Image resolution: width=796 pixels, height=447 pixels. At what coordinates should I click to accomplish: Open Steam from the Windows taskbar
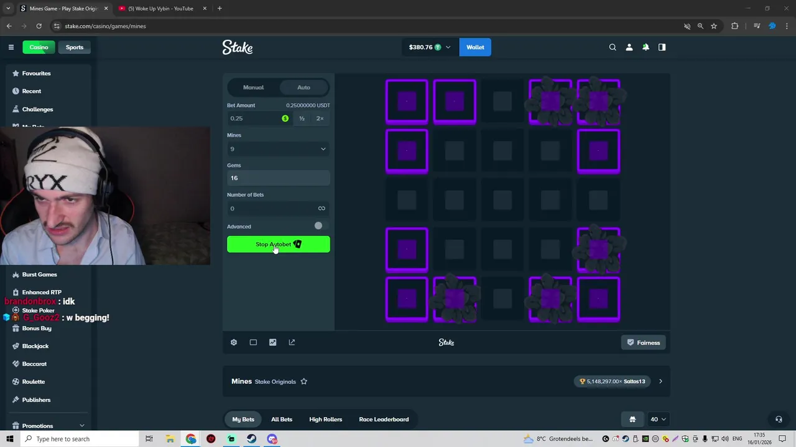click(251, 439)
